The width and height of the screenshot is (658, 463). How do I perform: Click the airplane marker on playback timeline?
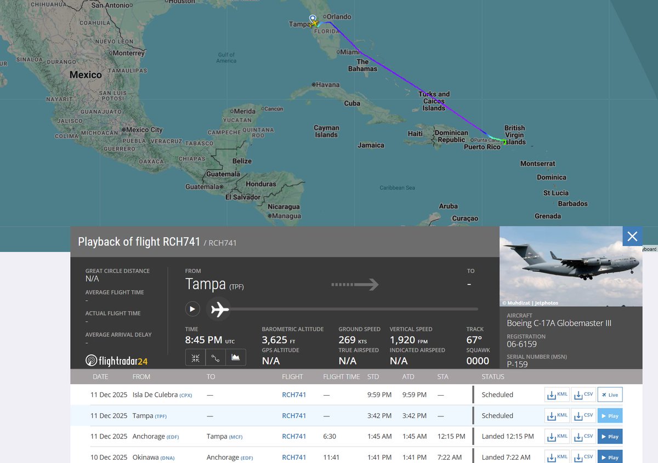pos(219,309)
